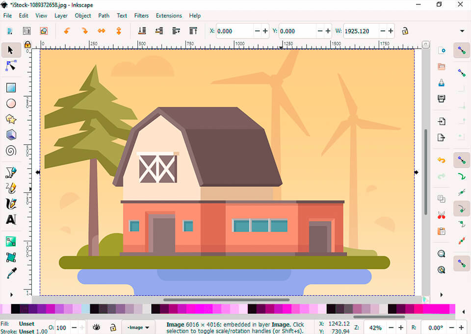The height and width of the screenshot is (334, 471).
Task: Choose the 3D Box tool
Action: (11, 134)
